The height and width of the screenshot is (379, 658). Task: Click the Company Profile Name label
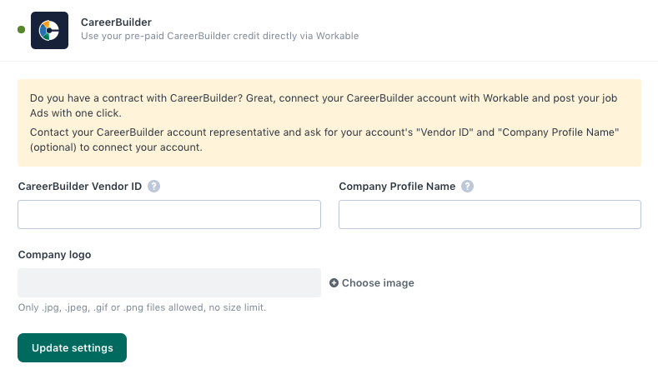coord(397,187)
